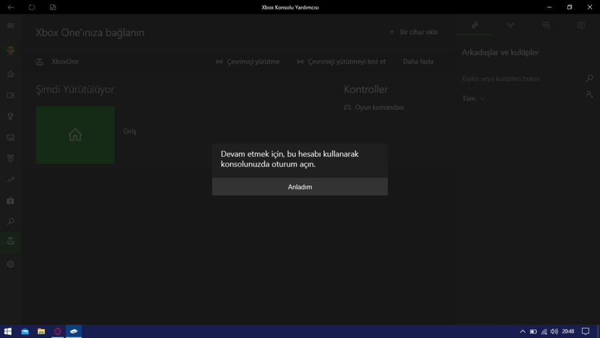Click the green Giriş home tile

tap(75, 135)
